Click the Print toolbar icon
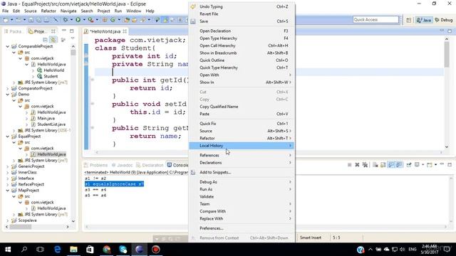This screenshot has width=456, height=256. (x=46, y=20)
